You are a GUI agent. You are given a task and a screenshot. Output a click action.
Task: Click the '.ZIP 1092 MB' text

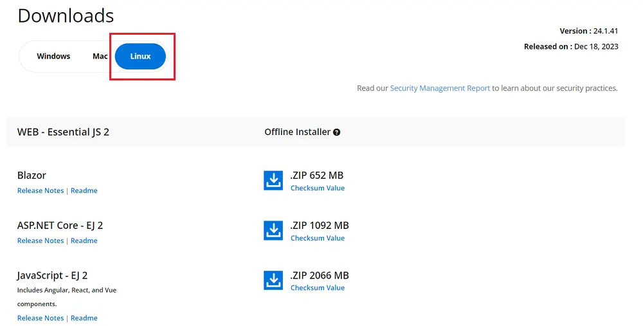[320, 226]
